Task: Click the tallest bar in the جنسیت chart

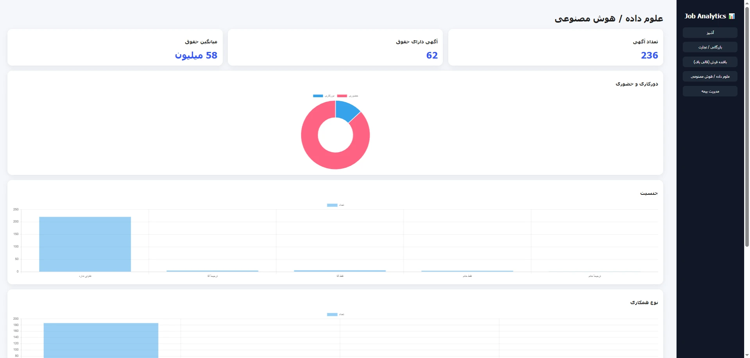Action: click(85, 244)
